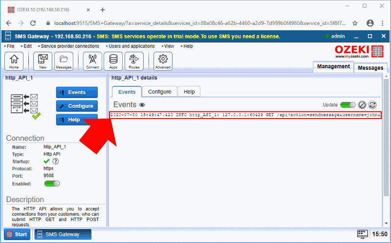Click the Home toolbar icon

(x=14, y=61)
